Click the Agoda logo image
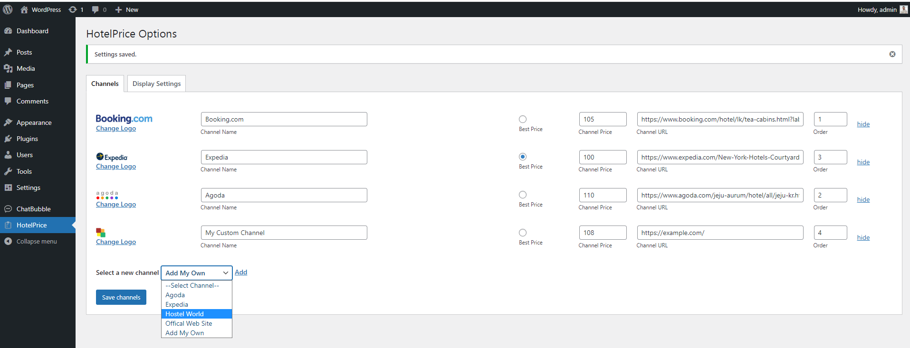This screenshot has height=348, width=910. 107,195
